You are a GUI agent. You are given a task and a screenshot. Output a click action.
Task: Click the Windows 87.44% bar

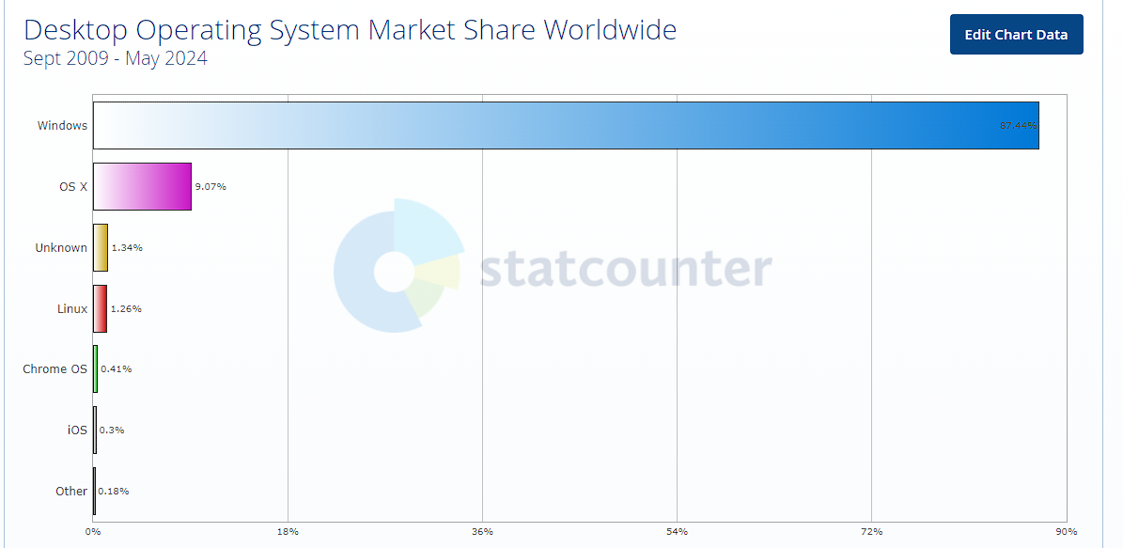[x=566, y=125]
